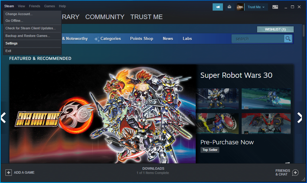View fourth screenshot with dark red mech

(x=266, y=123)
